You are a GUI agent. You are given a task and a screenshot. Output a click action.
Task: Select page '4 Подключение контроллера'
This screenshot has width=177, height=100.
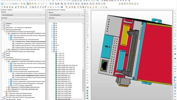point(30,47)
